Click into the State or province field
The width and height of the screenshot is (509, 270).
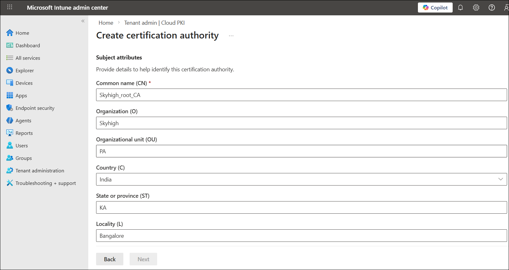301,207
